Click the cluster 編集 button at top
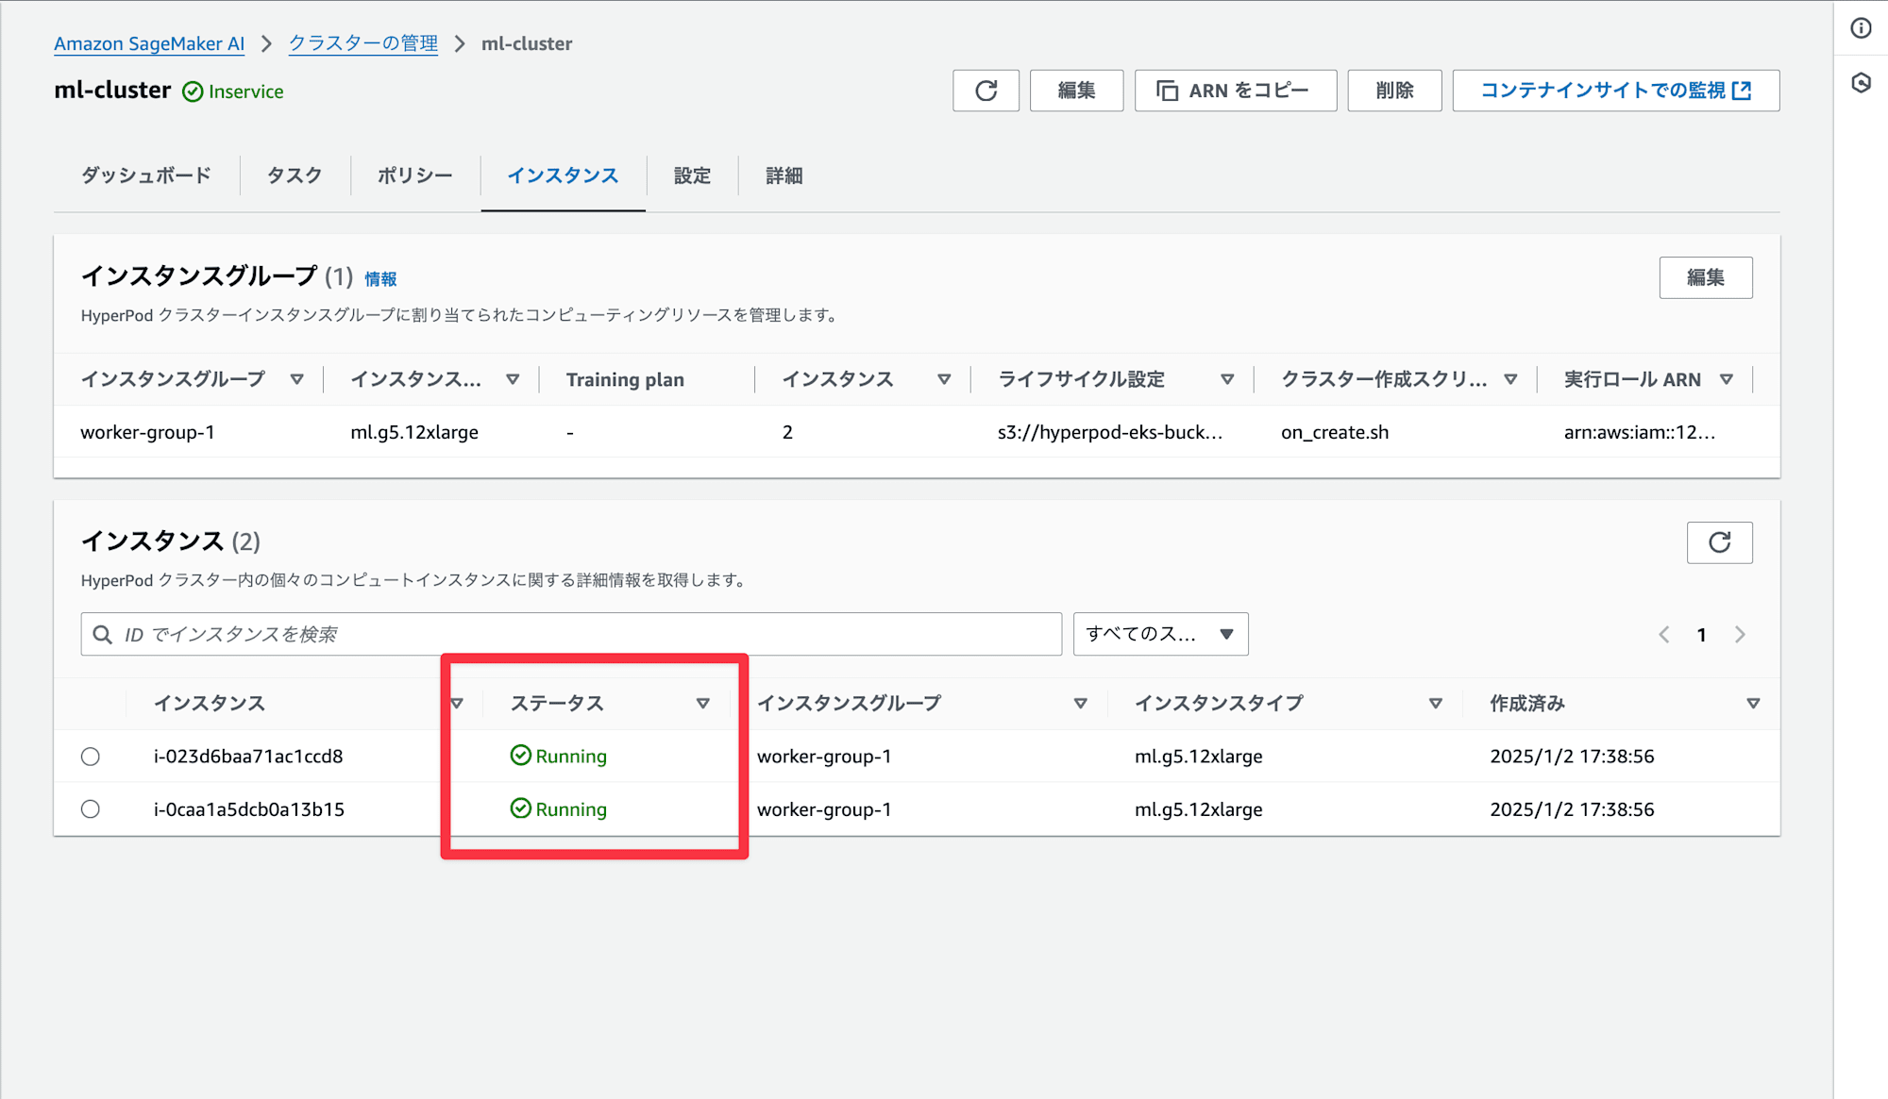The width and height of the screenshot is (1888, 1099). point(1076,91)
